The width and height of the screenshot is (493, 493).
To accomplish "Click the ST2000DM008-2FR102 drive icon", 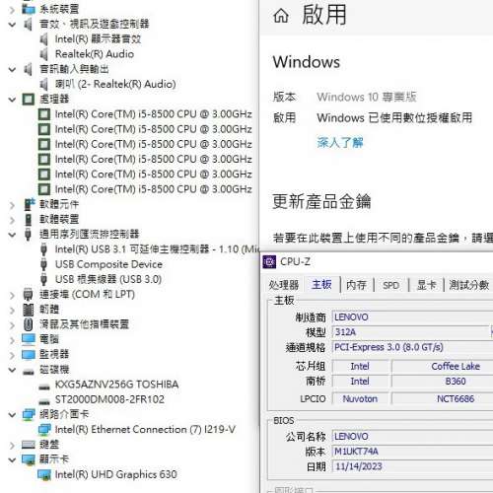I will pos(44,401).
